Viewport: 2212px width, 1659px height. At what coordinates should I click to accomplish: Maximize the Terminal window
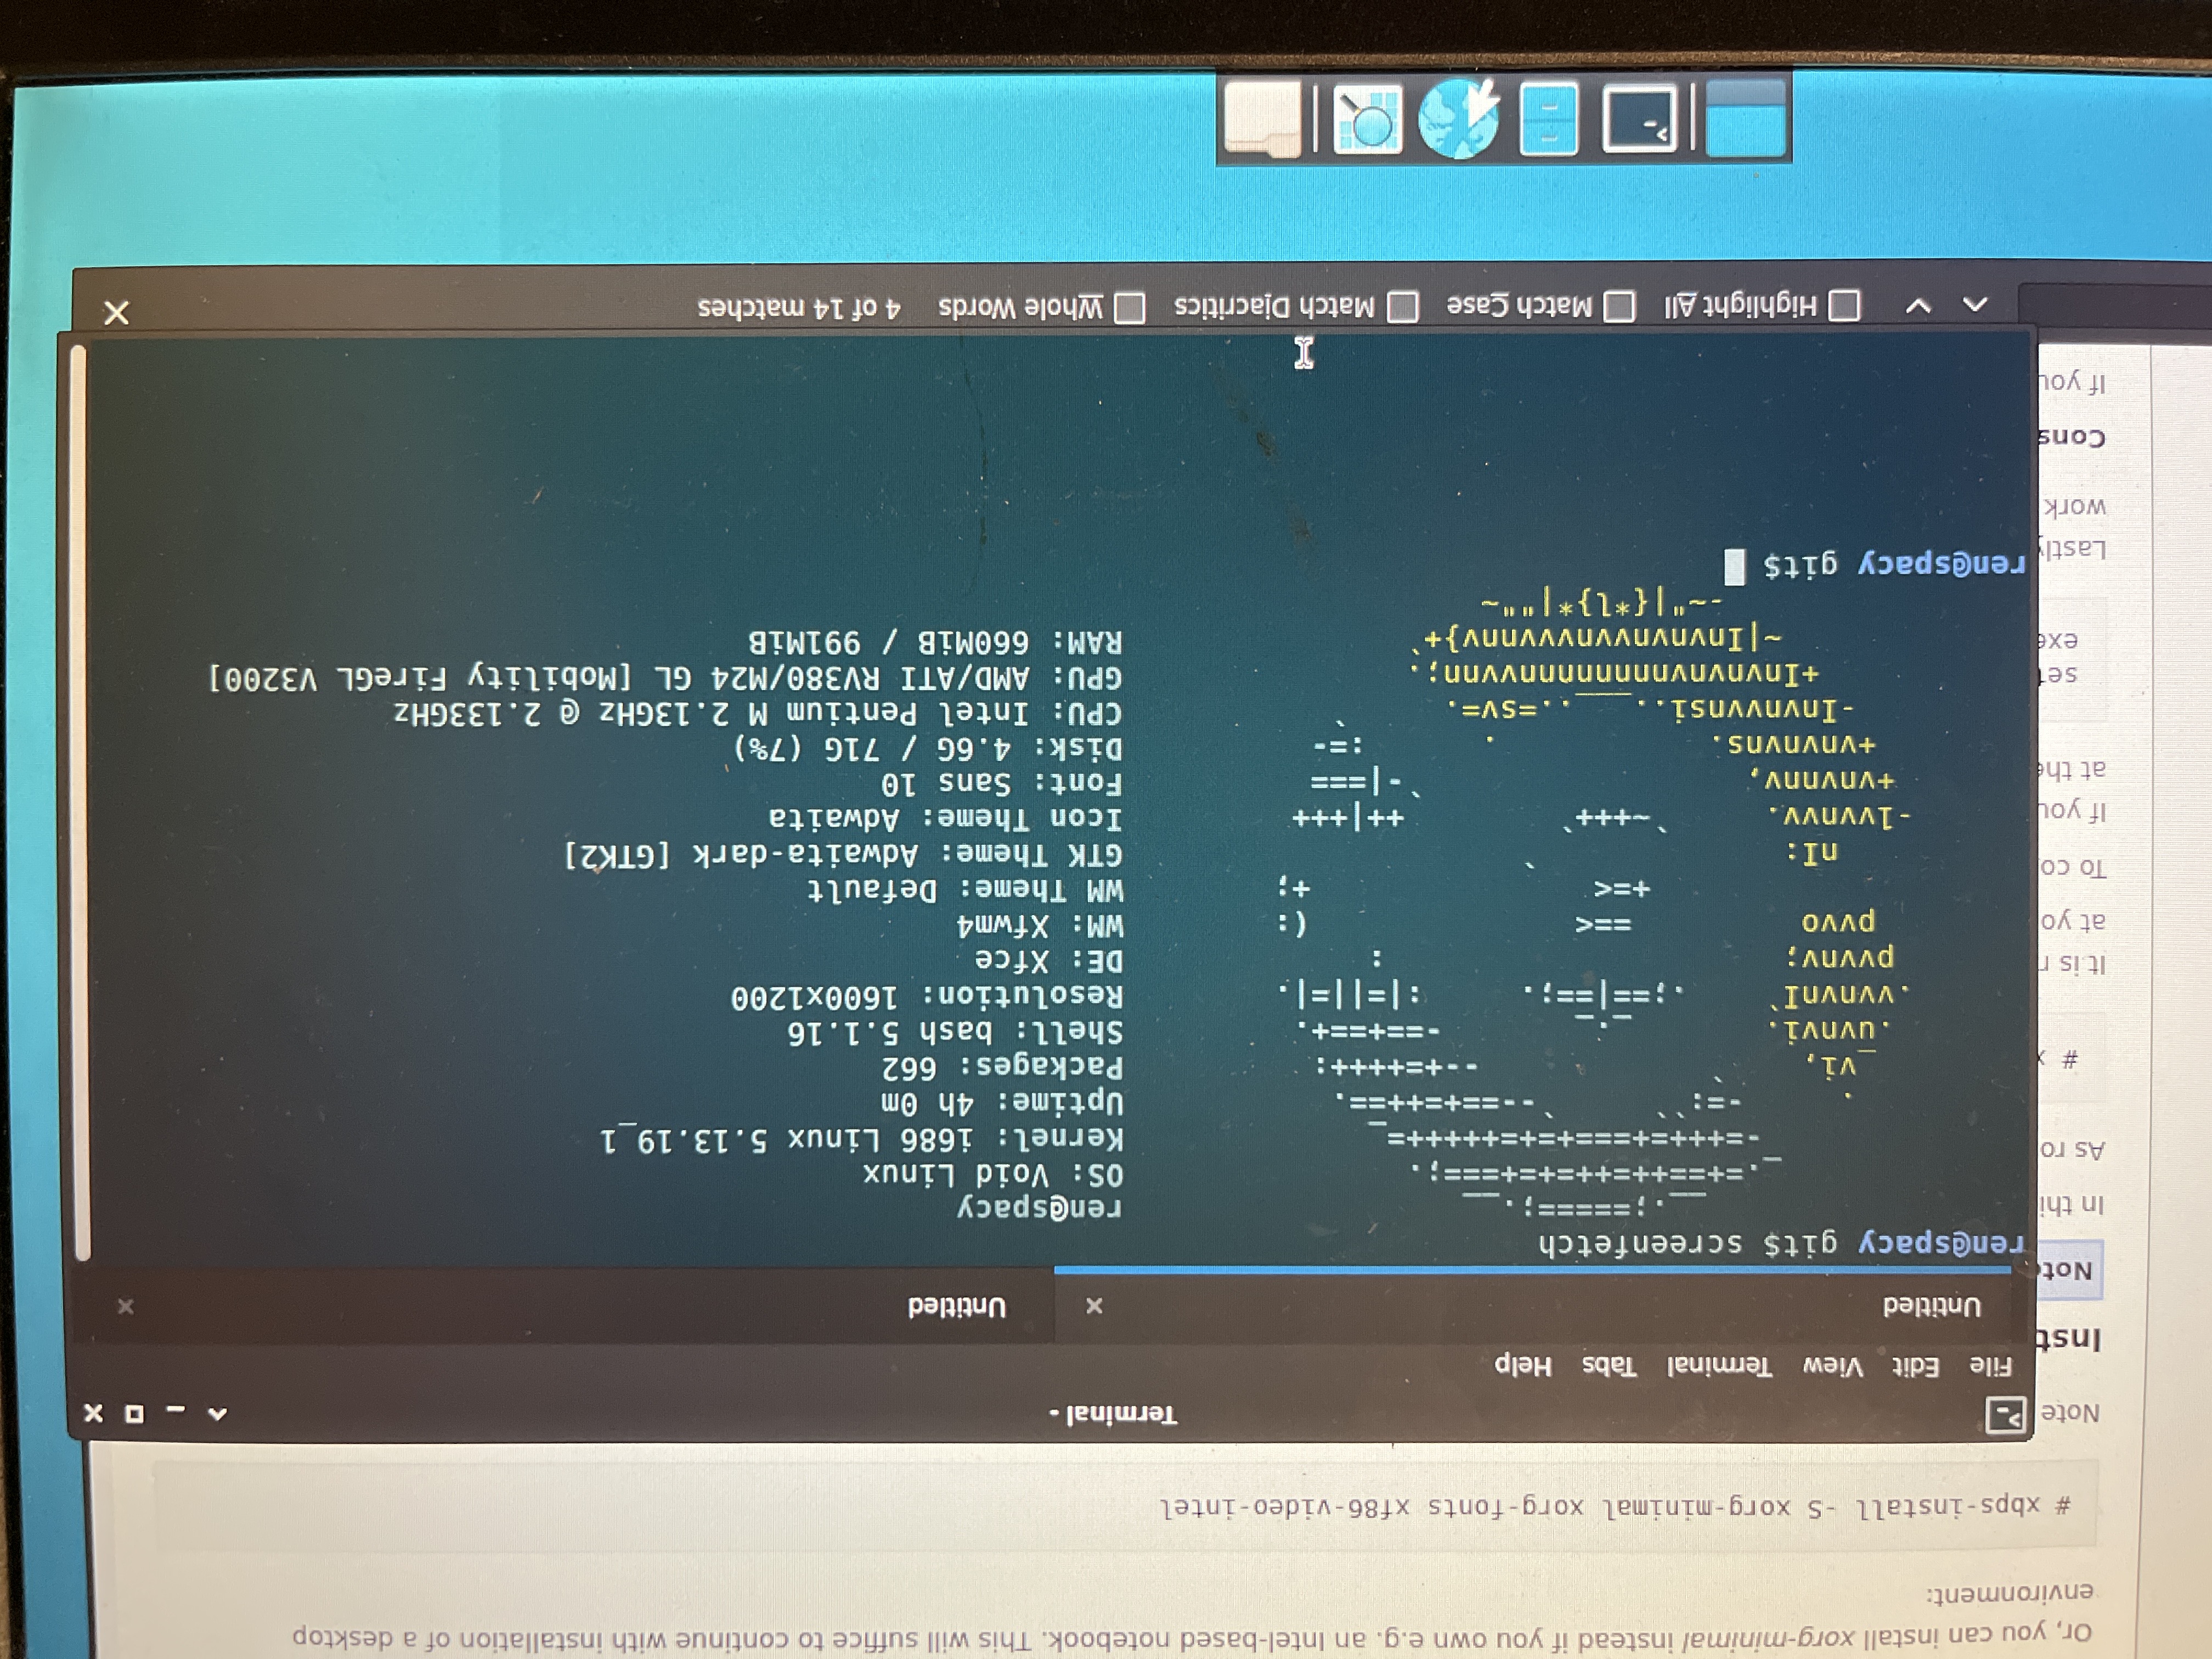(x=134, y=1413)
